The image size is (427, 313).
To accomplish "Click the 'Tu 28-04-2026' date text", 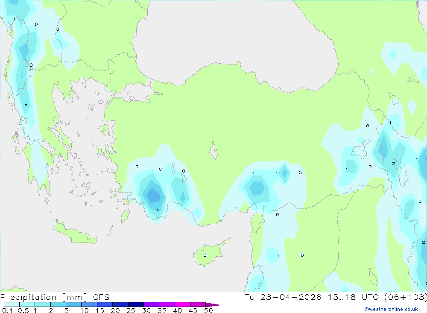I will [283, 297].
